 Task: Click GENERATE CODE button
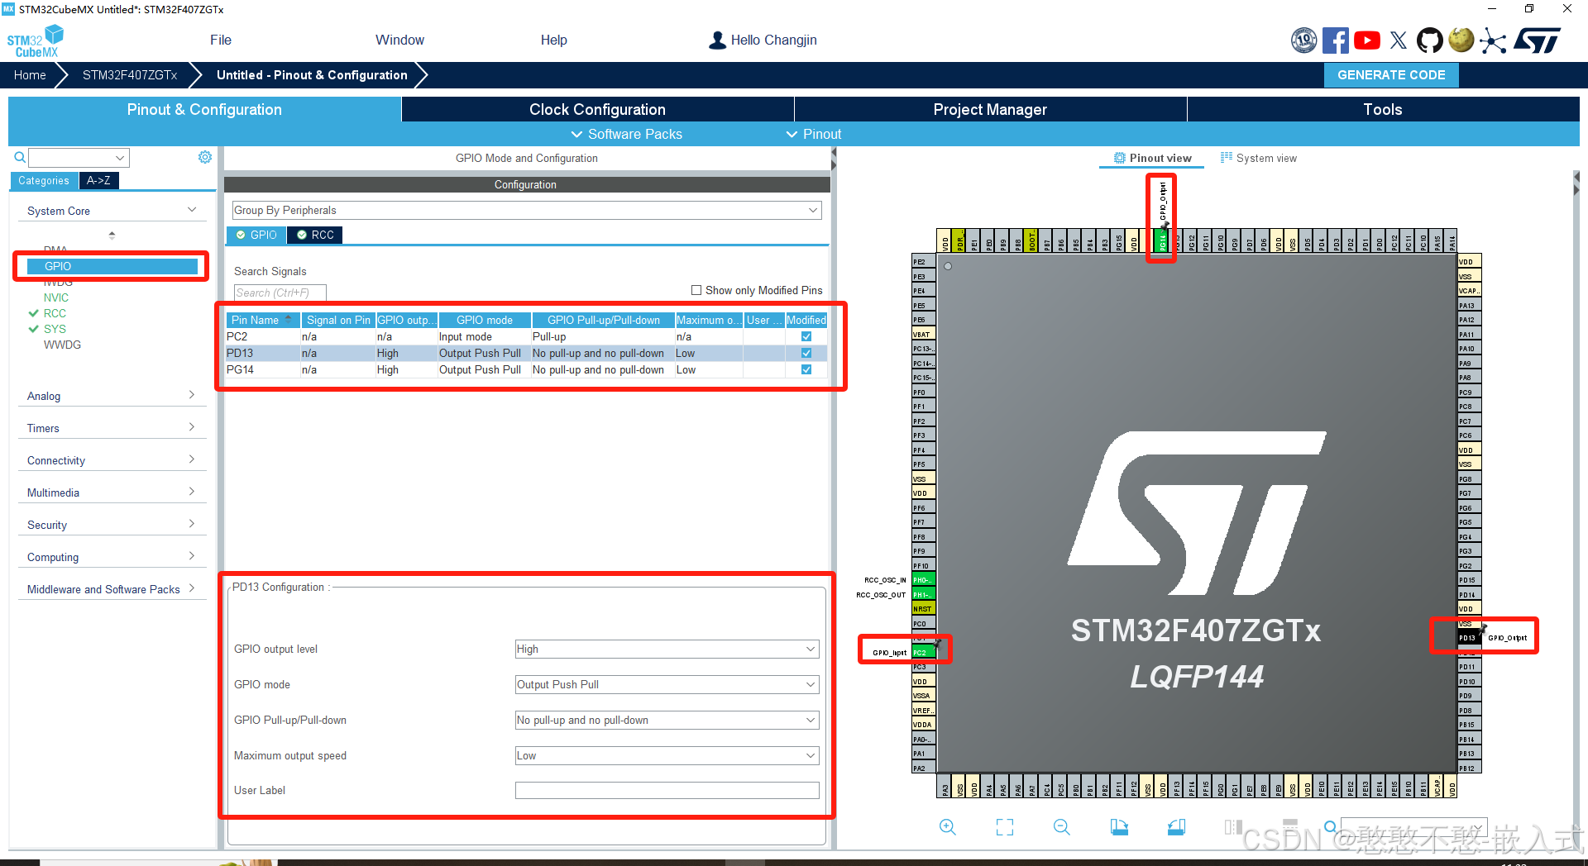pyautogui.click(x=1391, y=74)
